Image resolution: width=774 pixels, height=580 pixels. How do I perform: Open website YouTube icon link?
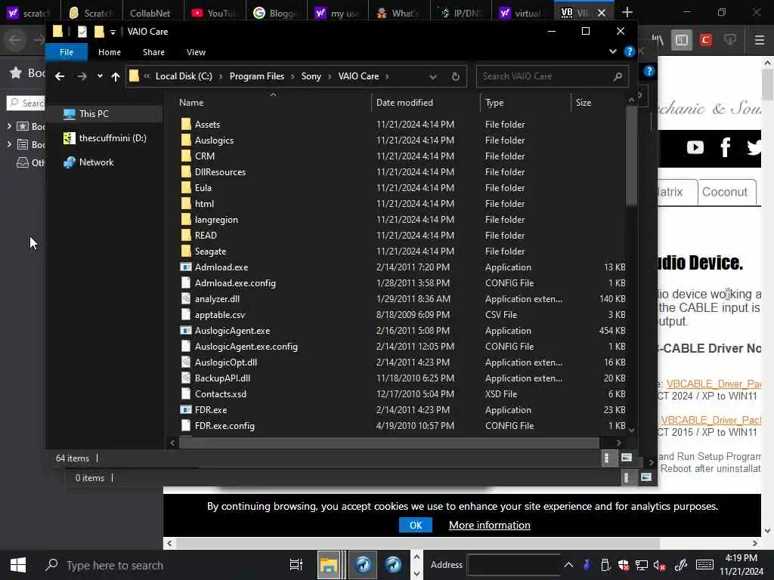coord(695,147)
